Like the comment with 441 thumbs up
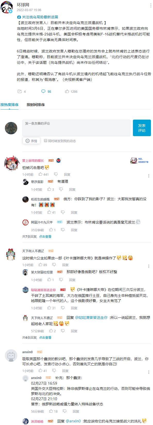Image resolution: width=153 pixels, height=425 pixels. 40,174
